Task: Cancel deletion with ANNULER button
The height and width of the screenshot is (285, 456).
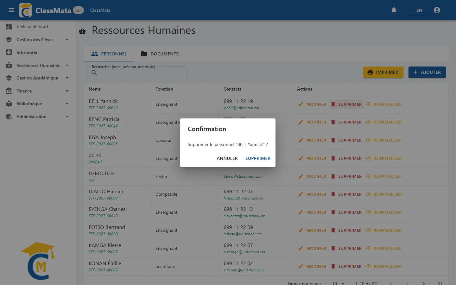Action: (227, 158)
